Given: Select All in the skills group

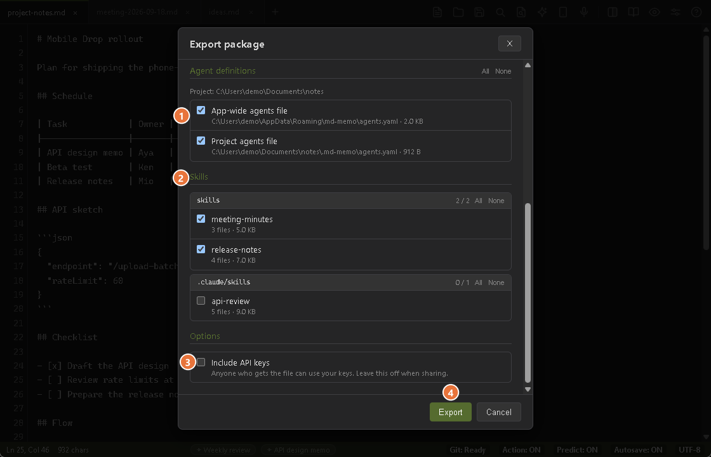Looking at the screenshot, I should click(479, 201).
